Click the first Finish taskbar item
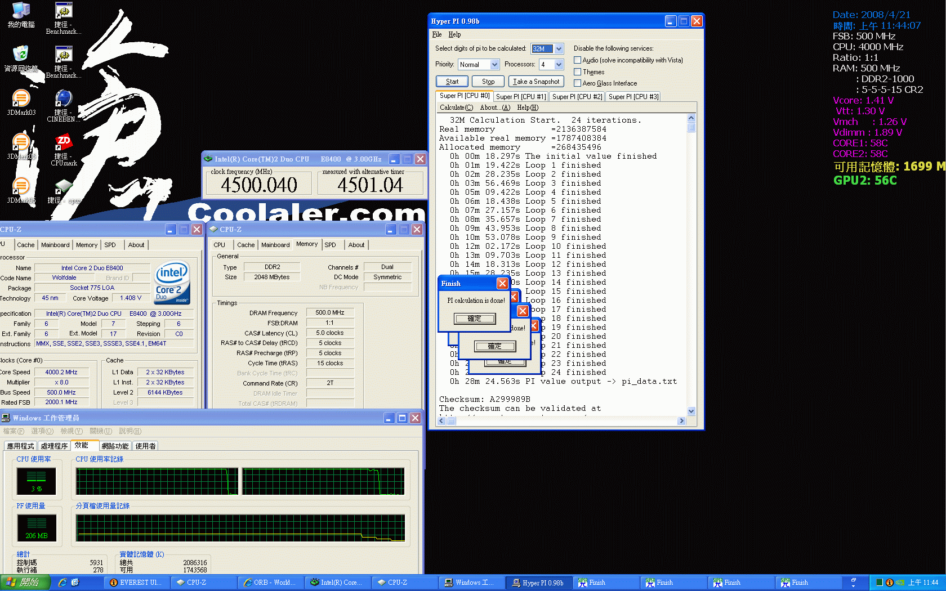 [605, 583]
